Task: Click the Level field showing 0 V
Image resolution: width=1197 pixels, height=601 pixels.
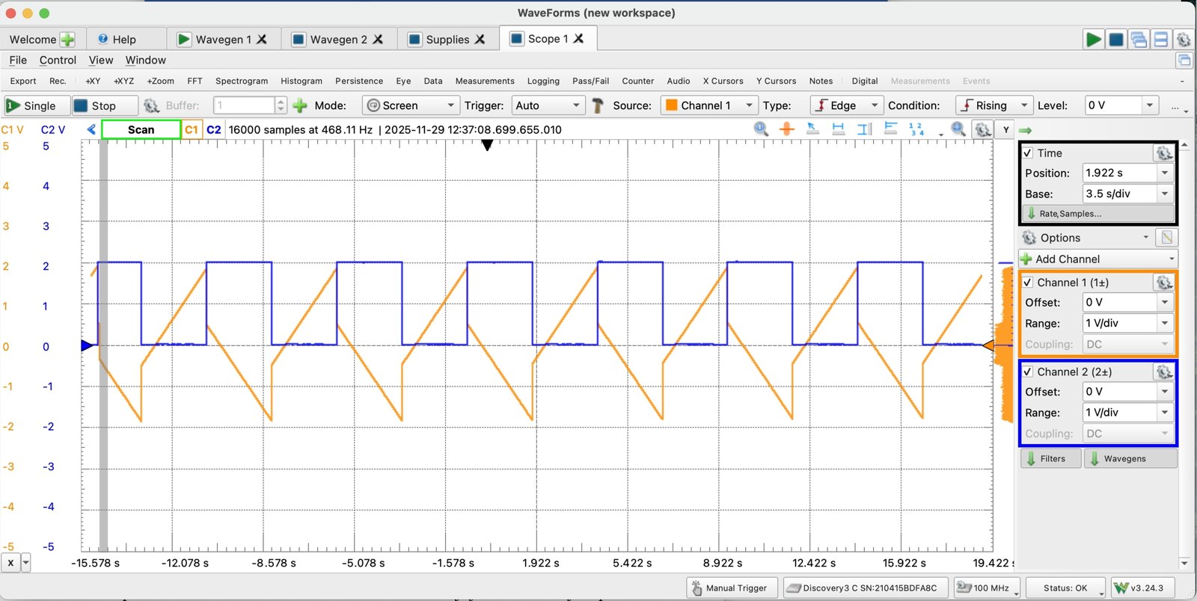Action: click(1122, 105)
